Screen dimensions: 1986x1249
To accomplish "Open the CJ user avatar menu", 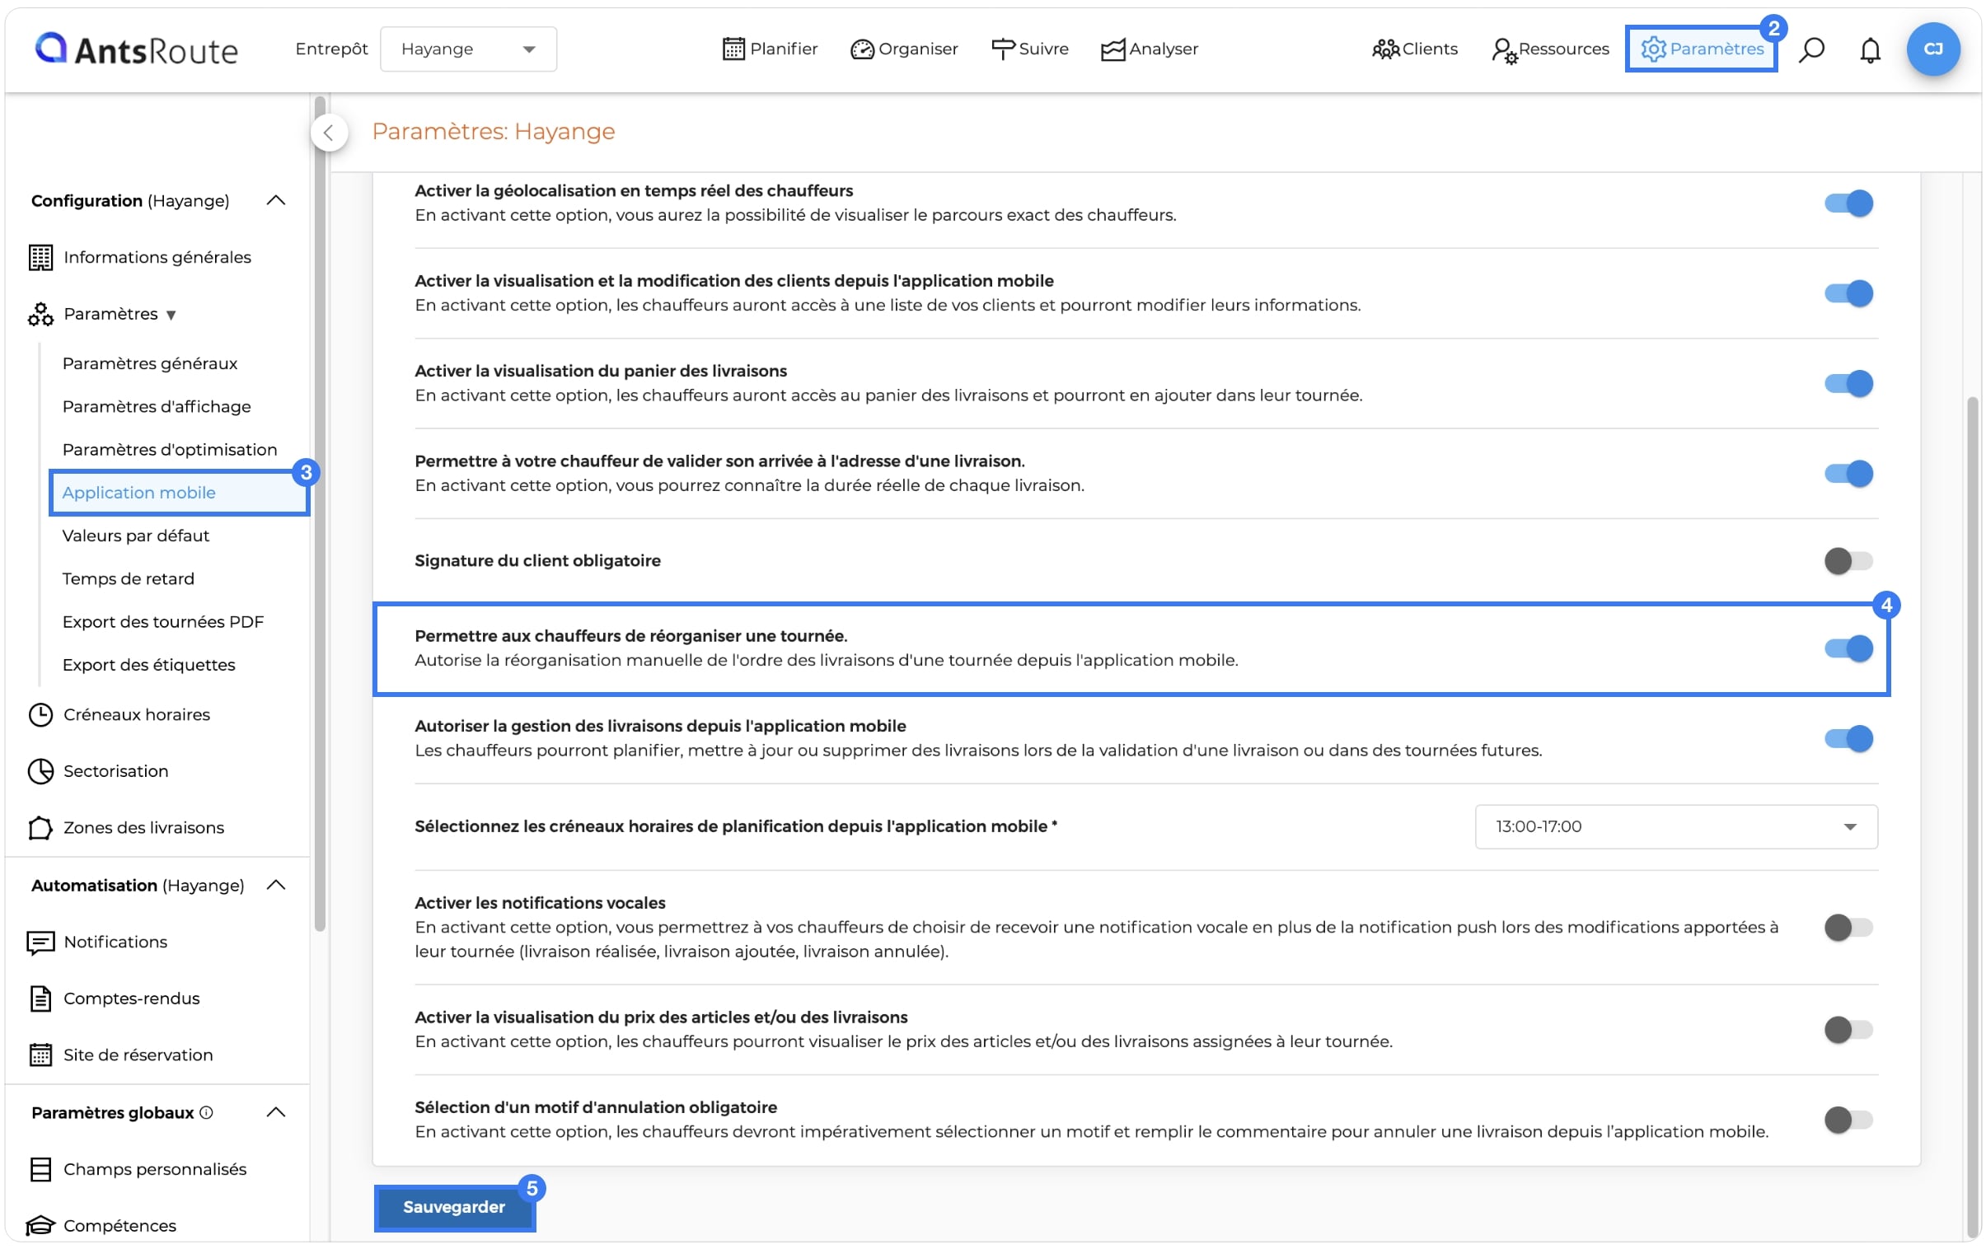I will coord(1932,49).
